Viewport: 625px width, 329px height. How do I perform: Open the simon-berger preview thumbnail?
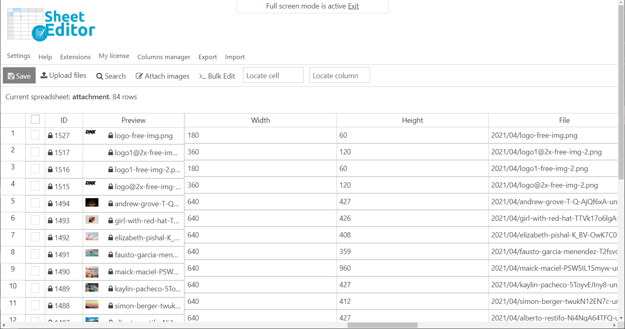(x=92, y=304)
